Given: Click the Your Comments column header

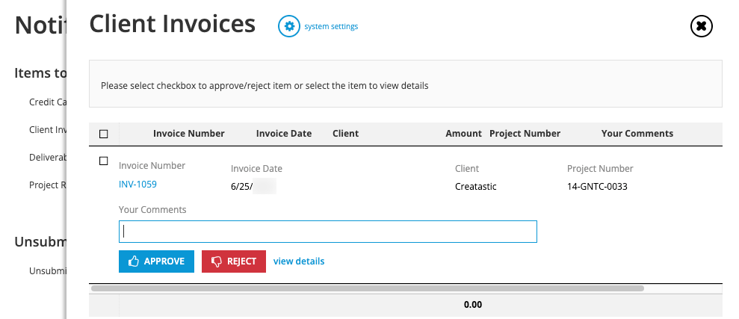Looking at the screenshot, I should (637, 134).
